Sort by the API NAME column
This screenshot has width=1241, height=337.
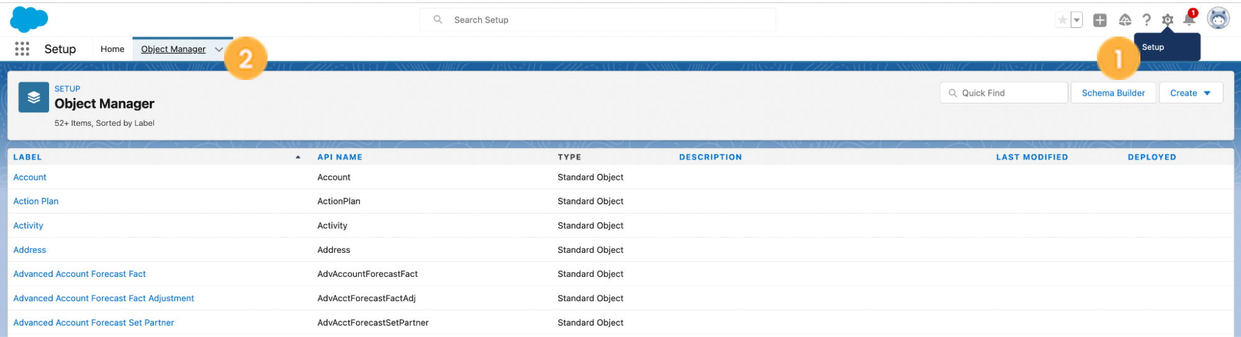(x=340, y=157)
